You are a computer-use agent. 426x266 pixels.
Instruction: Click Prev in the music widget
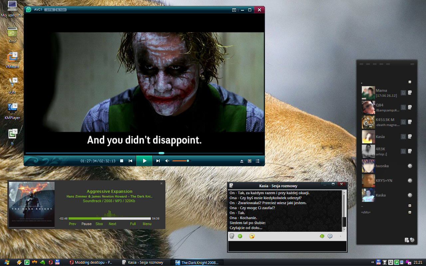click(x=73, y=224)
